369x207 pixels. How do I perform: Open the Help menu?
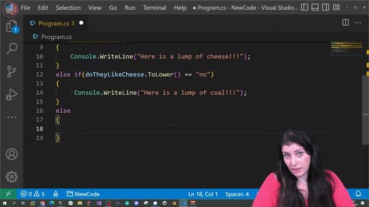tap(180, 7)
